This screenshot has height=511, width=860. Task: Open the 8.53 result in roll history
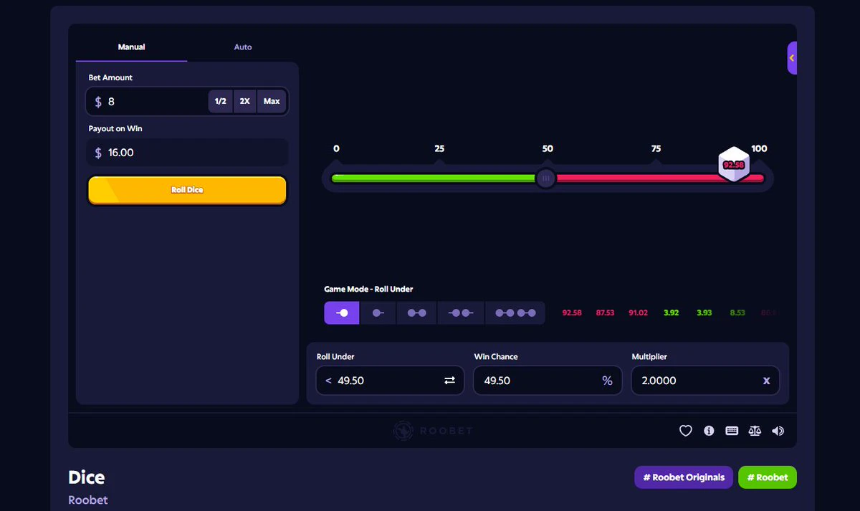[737, 313]
